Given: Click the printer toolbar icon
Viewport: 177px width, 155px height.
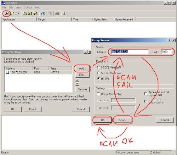Looking at the screenshot, I should (x=57, y=13).
